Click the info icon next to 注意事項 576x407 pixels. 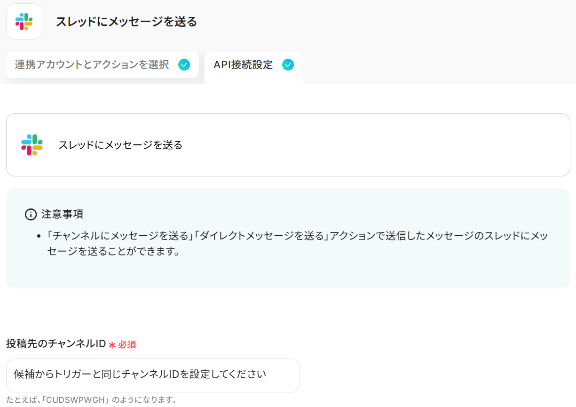pyautogui.click(x=31, y=215)
